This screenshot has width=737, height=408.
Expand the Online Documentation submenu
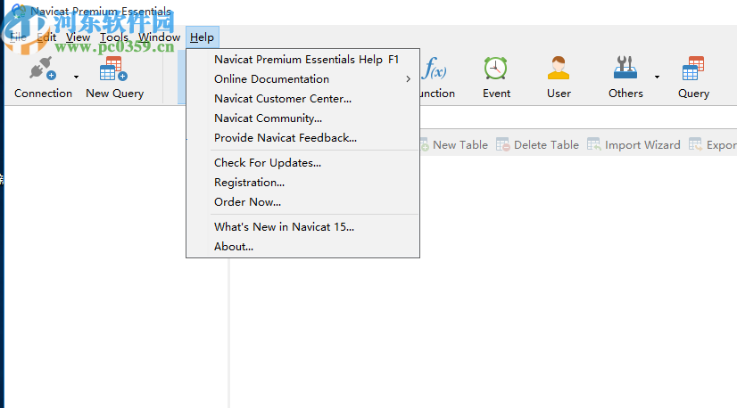point(302,79)
